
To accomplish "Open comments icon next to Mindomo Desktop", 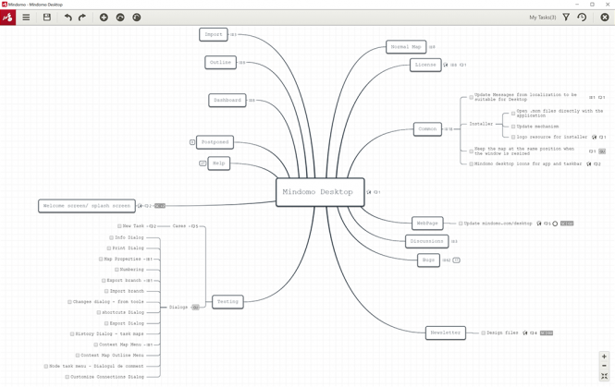I will [x=376, y=192].
